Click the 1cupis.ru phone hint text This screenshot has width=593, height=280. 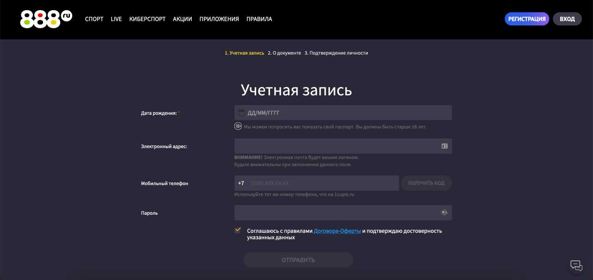[x=294, y=194]
